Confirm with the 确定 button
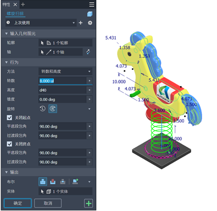217x211 pixels. [18, 203]
